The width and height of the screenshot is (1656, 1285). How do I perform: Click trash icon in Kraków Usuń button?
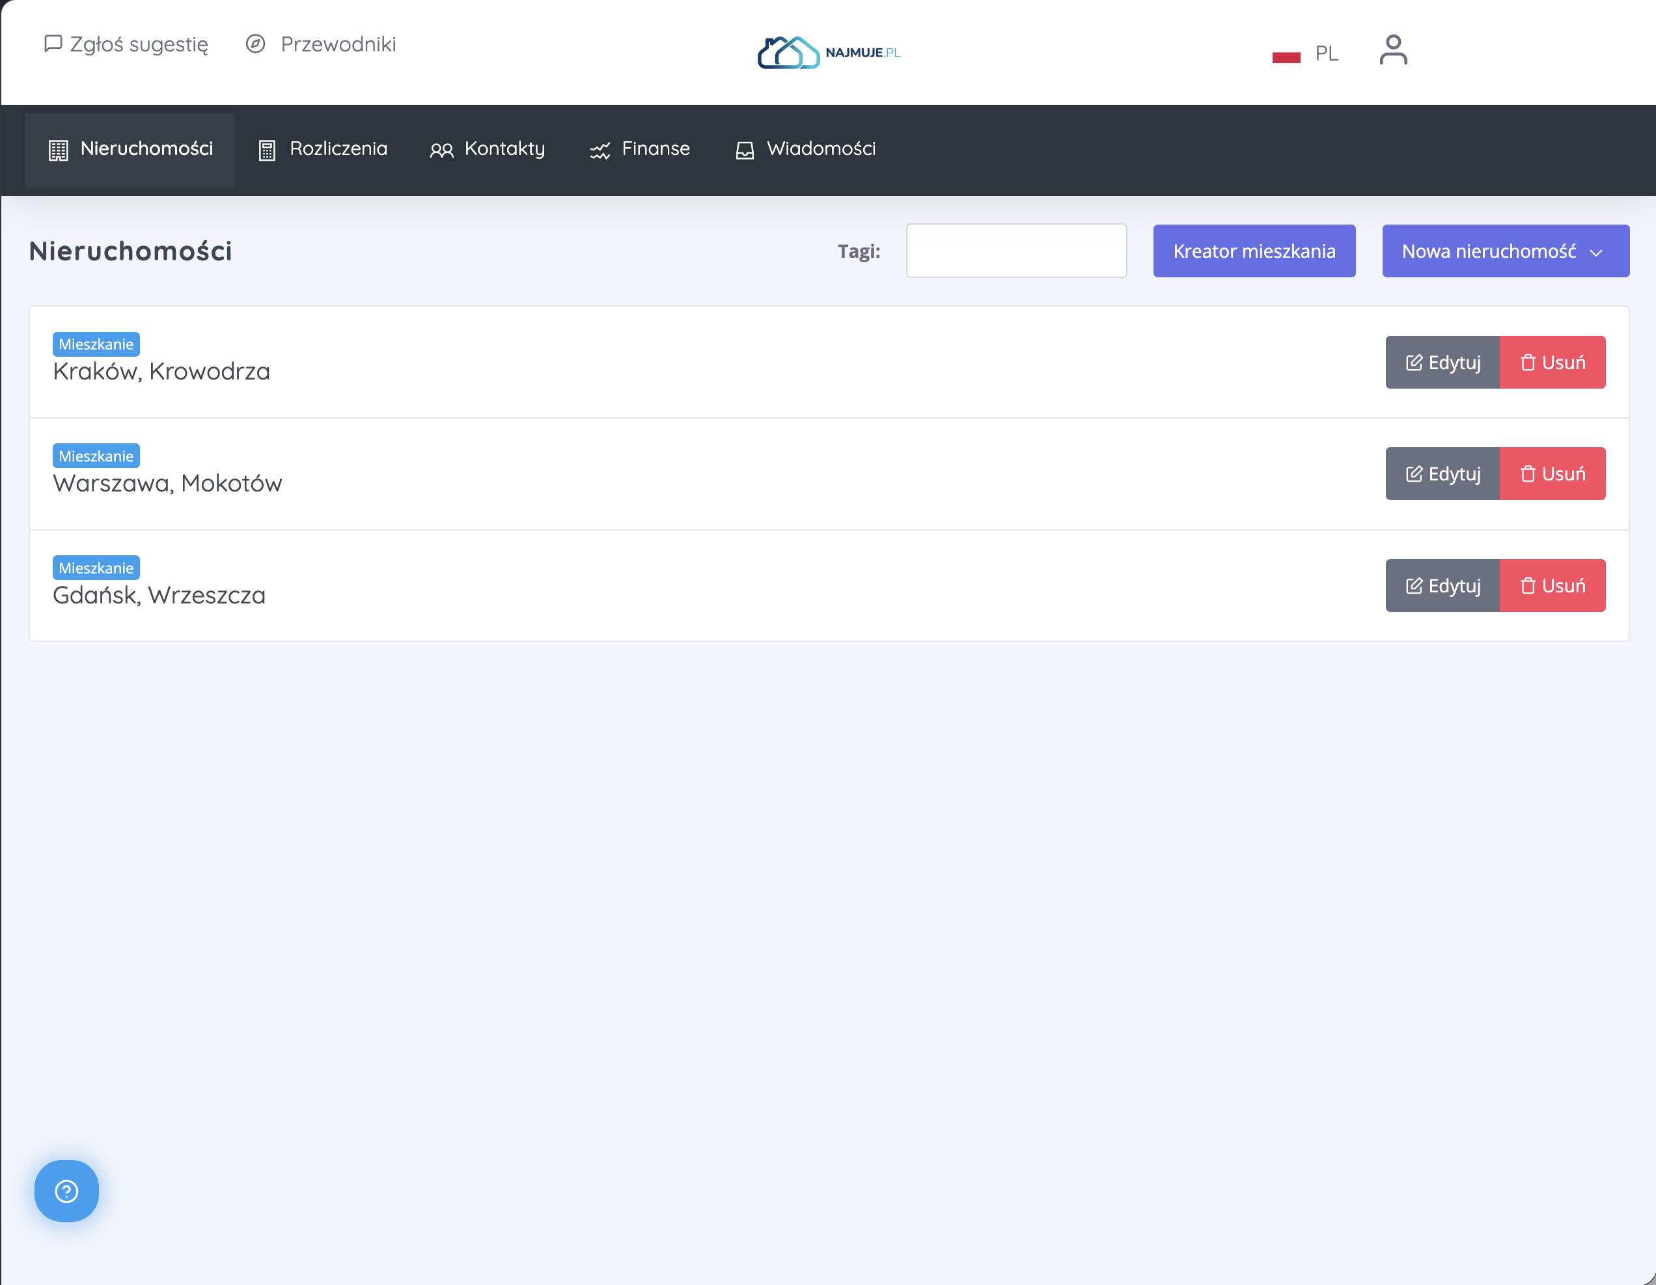point(1527,363)
